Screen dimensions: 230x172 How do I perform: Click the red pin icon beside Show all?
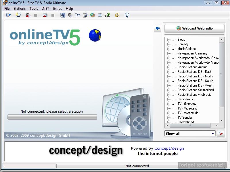coord(221,134)
